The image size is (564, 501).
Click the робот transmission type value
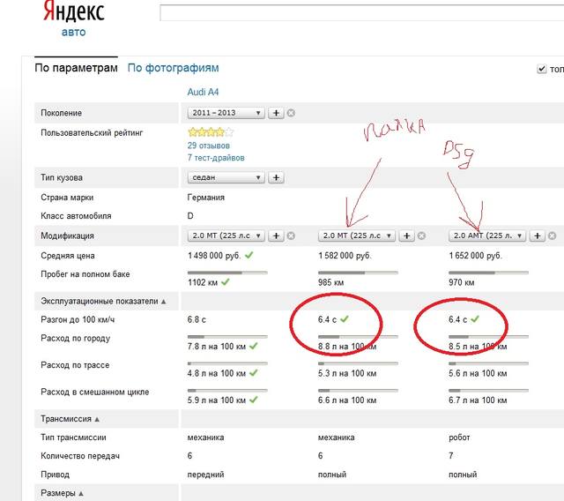click(x=459, y=437)
